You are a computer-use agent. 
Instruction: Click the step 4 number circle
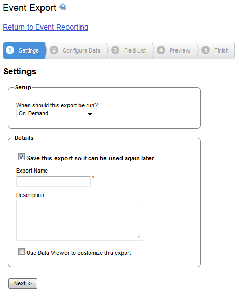[x=161, y=50]
